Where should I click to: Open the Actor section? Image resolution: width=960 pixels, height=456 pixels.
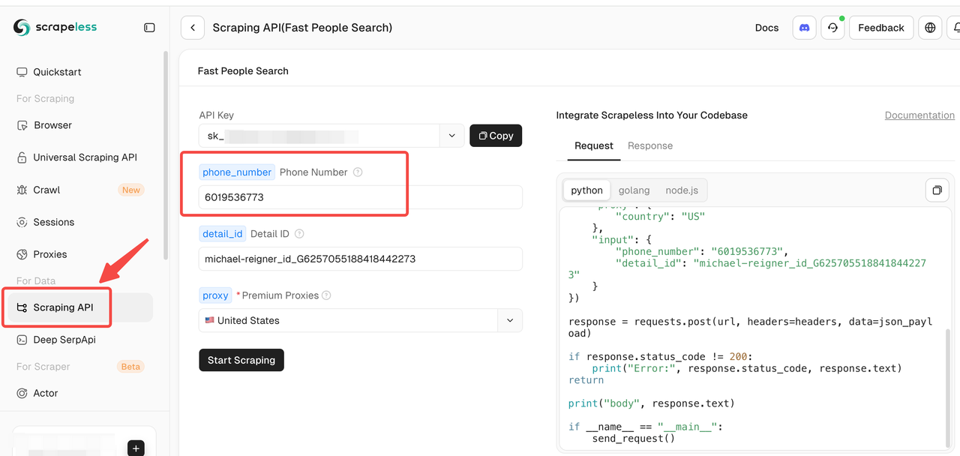click(x=45, y=393)
